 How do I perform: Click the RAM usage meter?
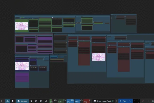click(62, 101)
